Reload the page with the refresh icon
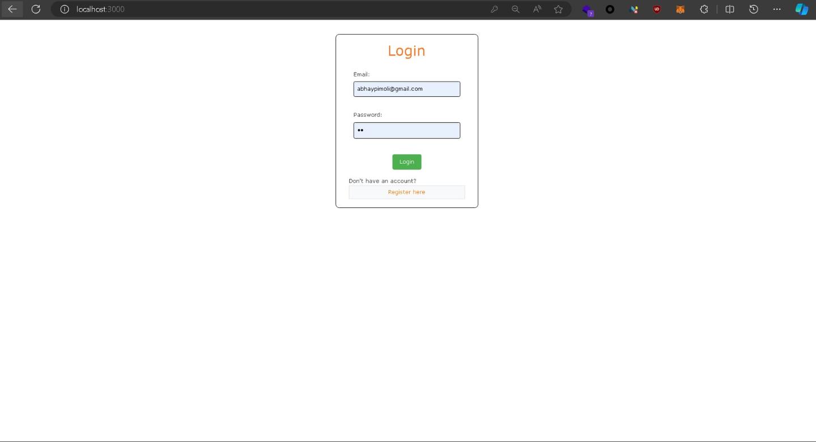 click(x=36, y=9)
